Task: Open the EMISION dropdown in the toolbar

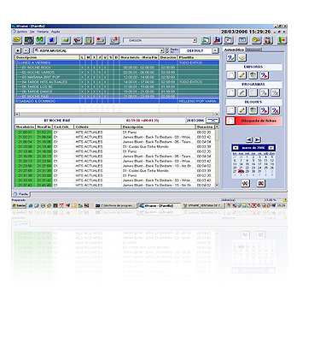Action: 195,40
